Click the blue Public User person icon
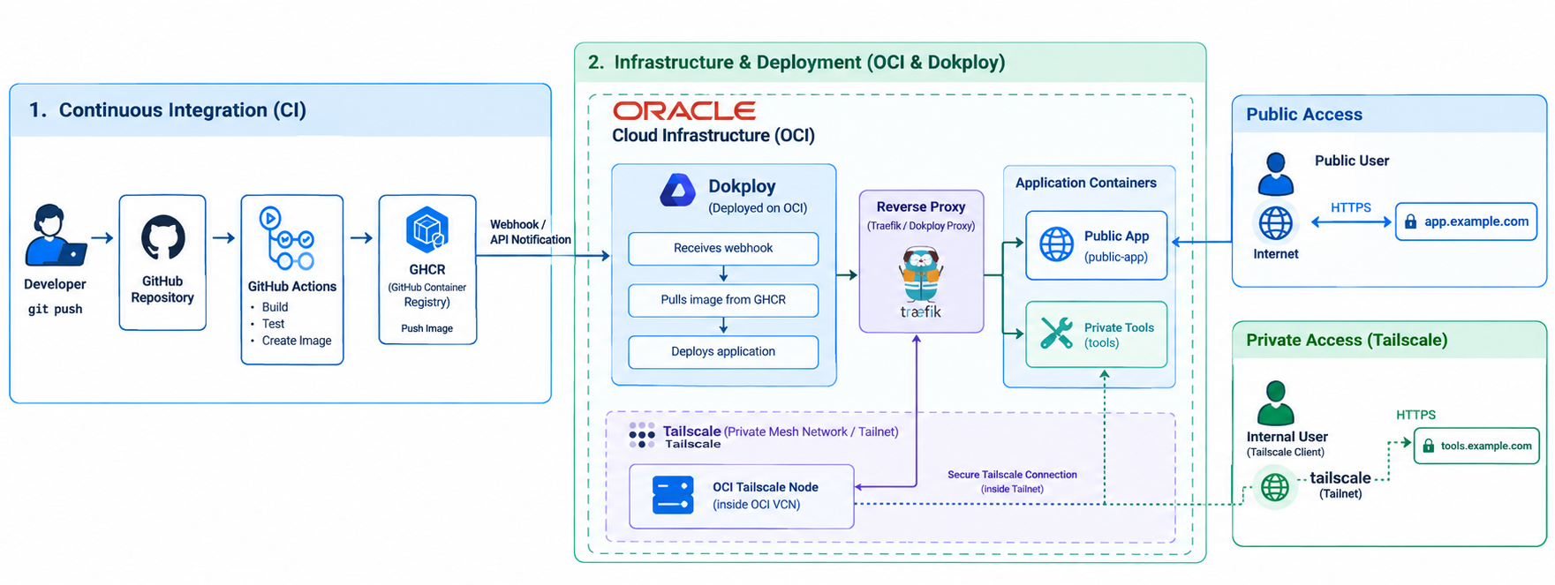The height and width of the screenshot is (585, 1555). pyautogui.click(x=1275, y=173)
